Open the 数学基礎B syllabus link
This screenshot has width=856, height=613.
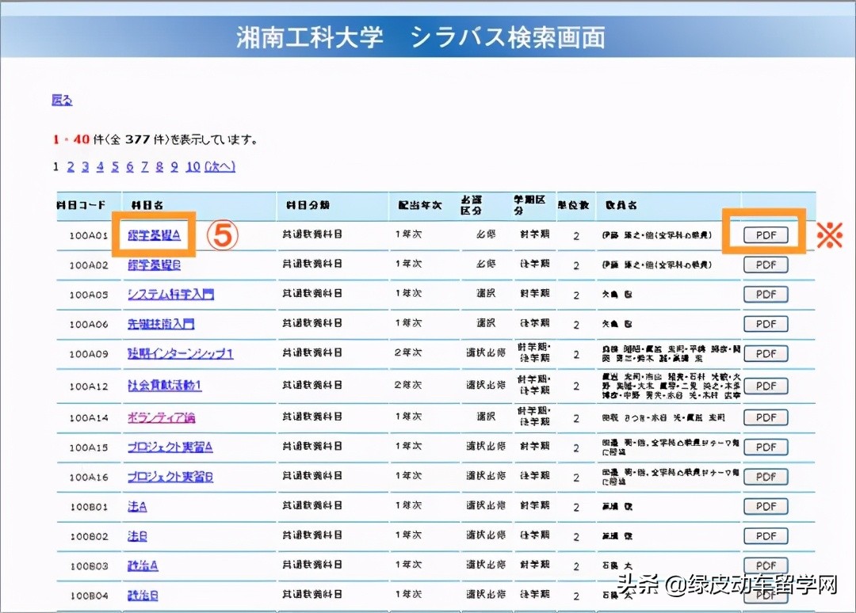[155, 265]
